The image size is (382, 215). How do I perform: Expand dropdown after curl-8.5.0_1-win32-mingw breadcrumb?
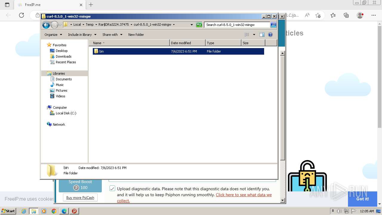click(174, 25)
